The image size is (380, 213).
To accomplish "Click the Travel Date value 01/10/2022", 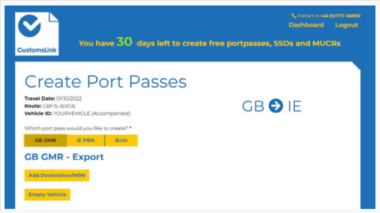I will pyautogui.click(x=69, y=98).
